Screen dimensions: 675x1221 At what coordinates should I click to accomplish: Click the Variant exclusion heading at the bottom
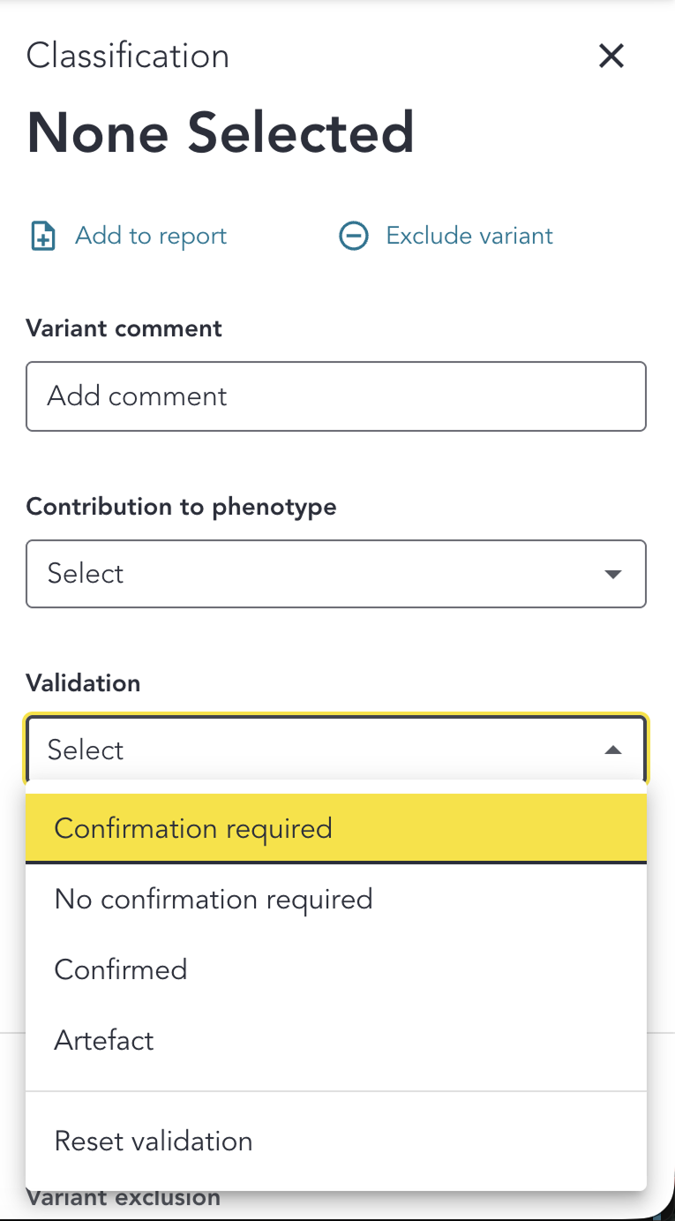coord(124,1197)
